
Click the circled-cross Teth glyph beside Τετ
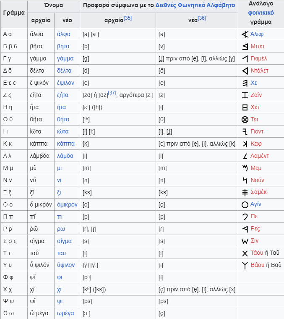[x=245, y=120]
